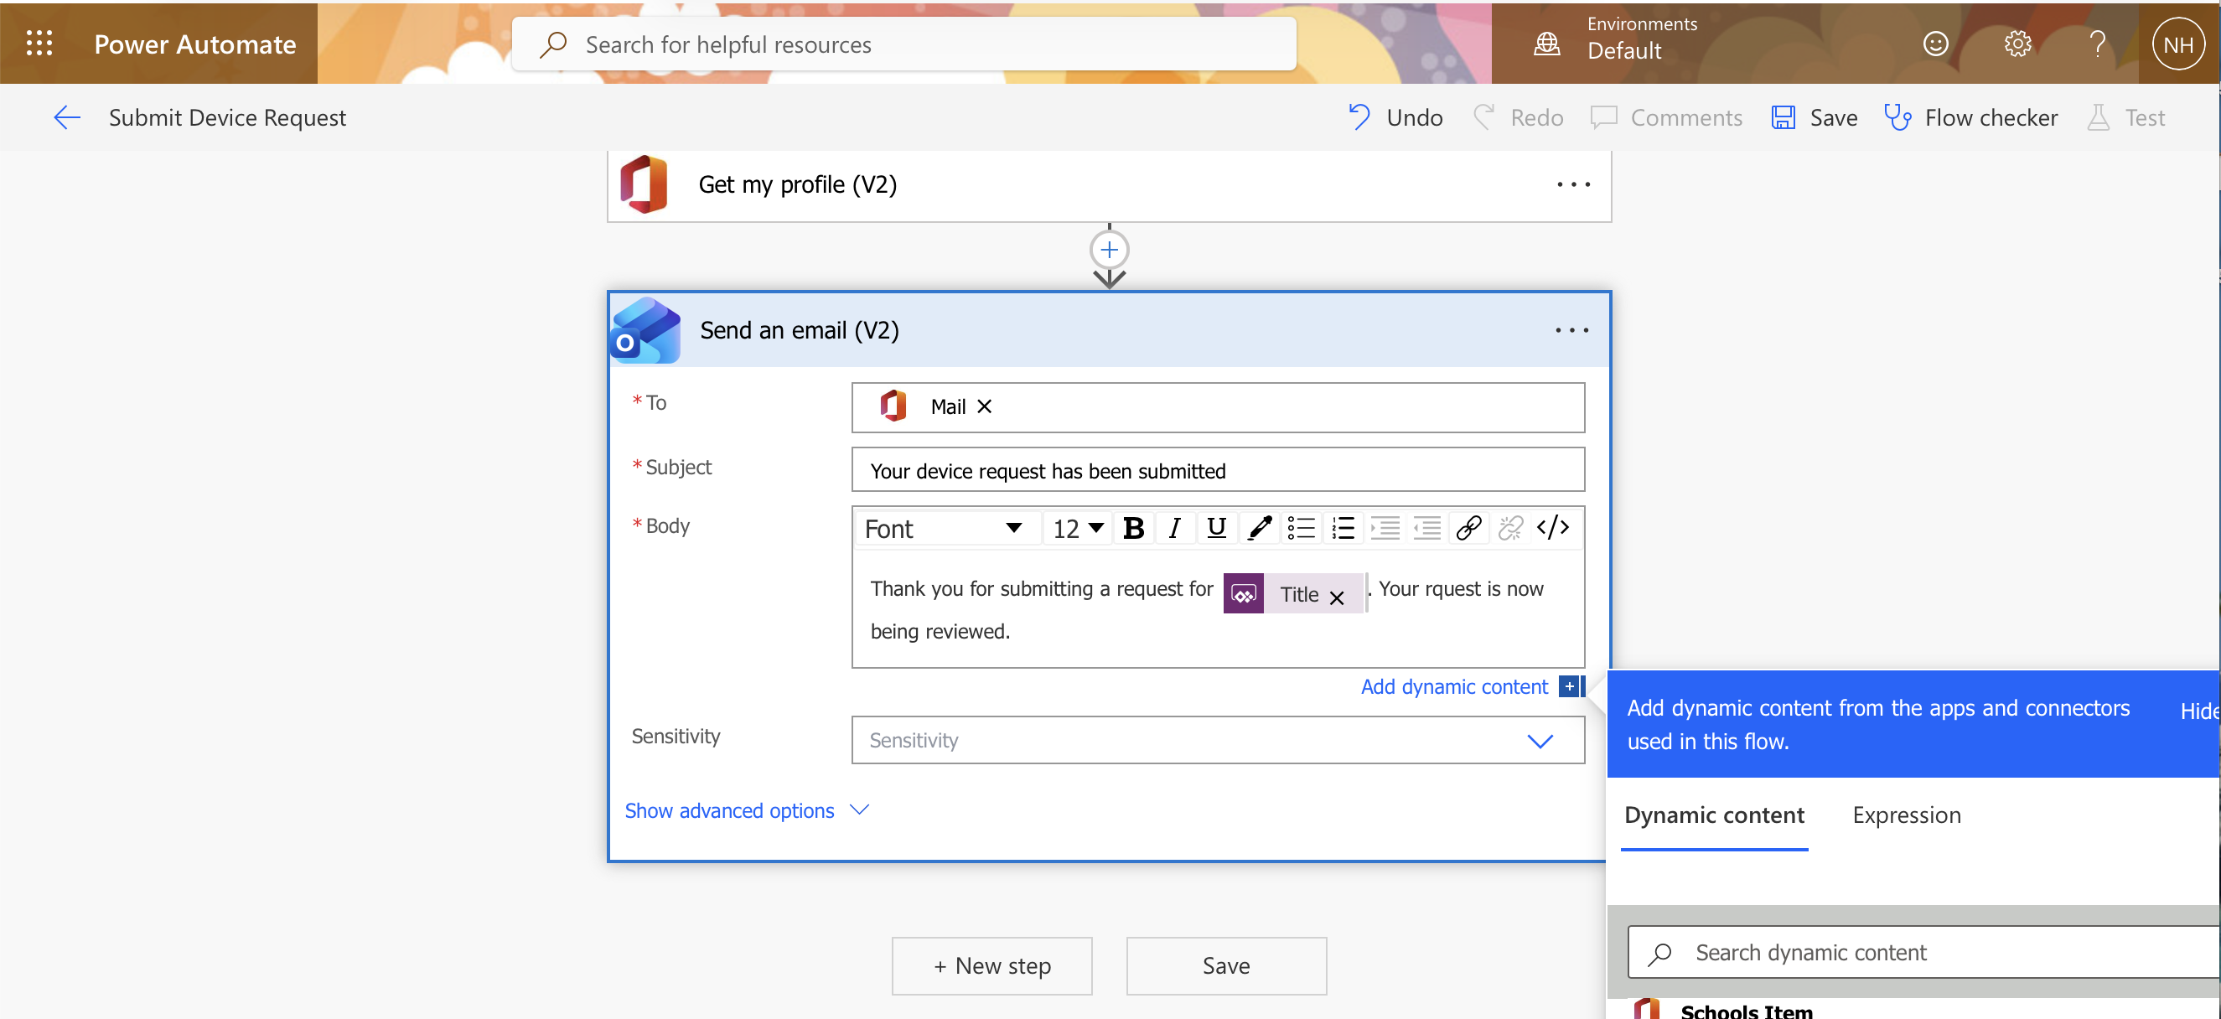
Task: Remove the Mail token from To field
Action: click(984, 406)
